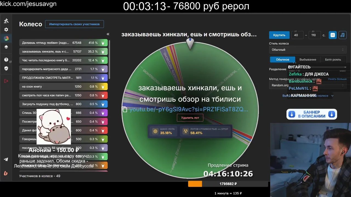Open the 'Стиль колеса' dropdown showing Обычный
351x197 pixels.
307,50
